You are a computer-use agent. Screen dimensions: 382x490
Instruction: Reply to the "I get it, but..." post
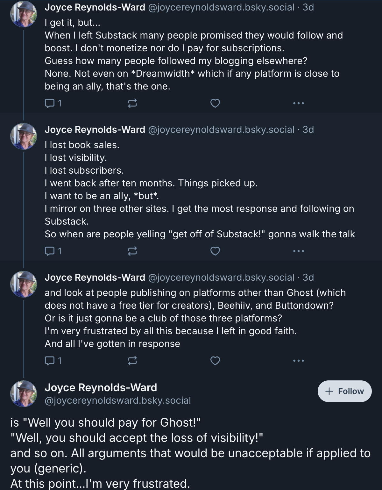coord(50,103)
